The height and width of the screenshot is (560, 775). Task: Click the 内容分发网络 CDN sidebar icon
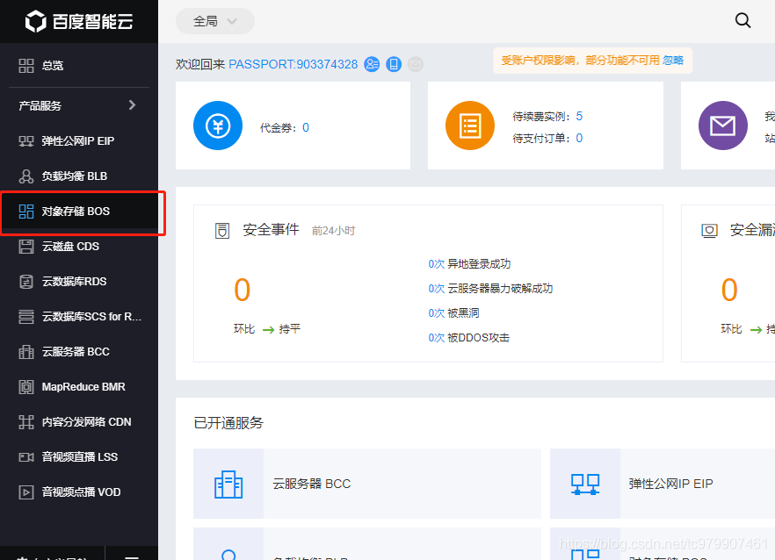coord(26,421)
